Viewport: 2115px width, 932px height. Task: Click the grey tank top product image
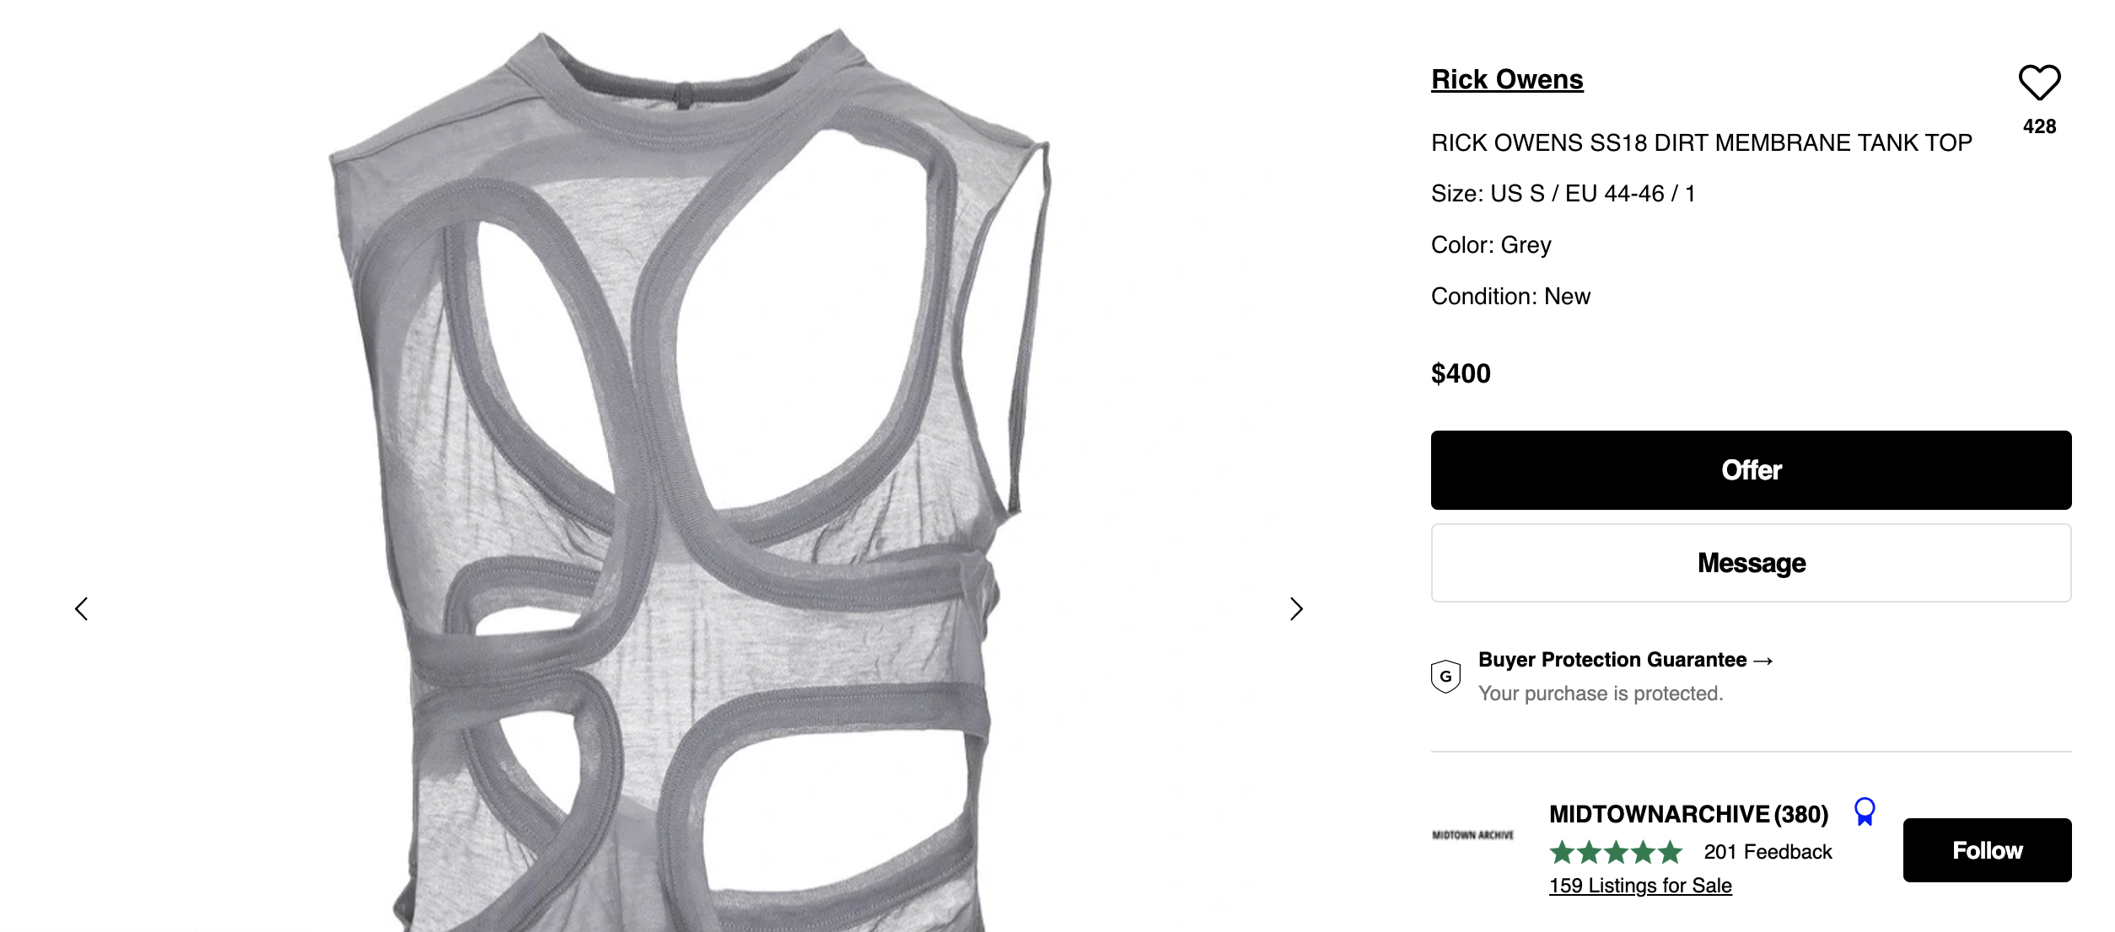[689, 480]
